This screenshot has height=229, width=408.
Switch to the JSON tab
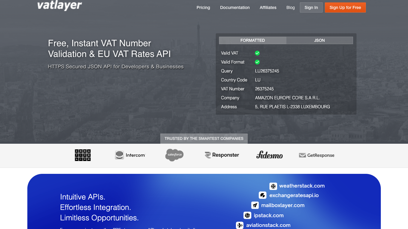(319, 40)
